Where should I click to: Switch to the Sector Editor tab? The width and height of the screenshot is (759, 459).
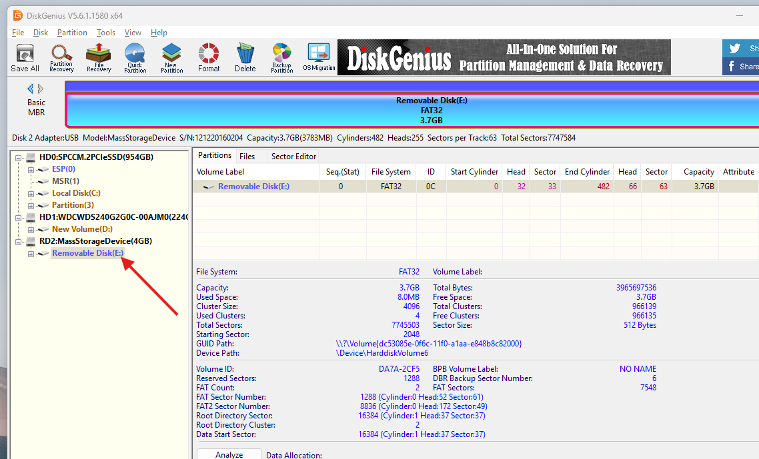pos(293,157)
